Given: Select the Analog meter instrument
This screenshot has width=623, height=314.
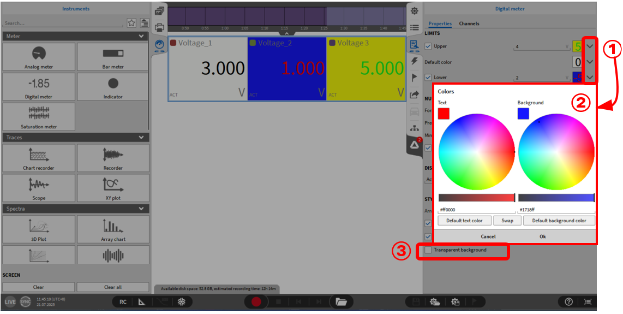Looking at the screenshot, I should point(39,57).
